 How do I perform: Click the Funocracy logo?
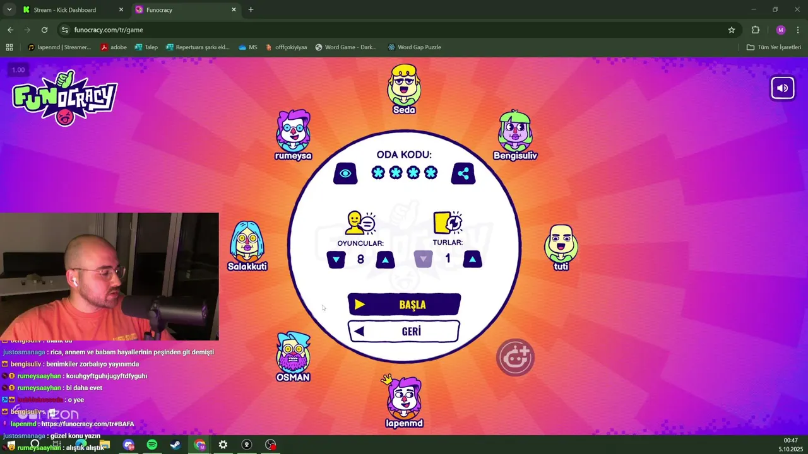65,98
